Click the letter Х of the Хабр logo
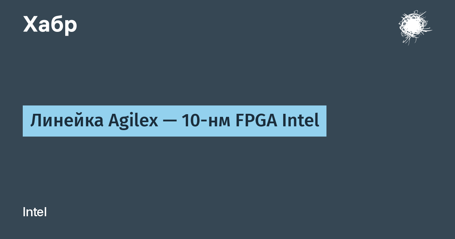 [x=31, y=25]
